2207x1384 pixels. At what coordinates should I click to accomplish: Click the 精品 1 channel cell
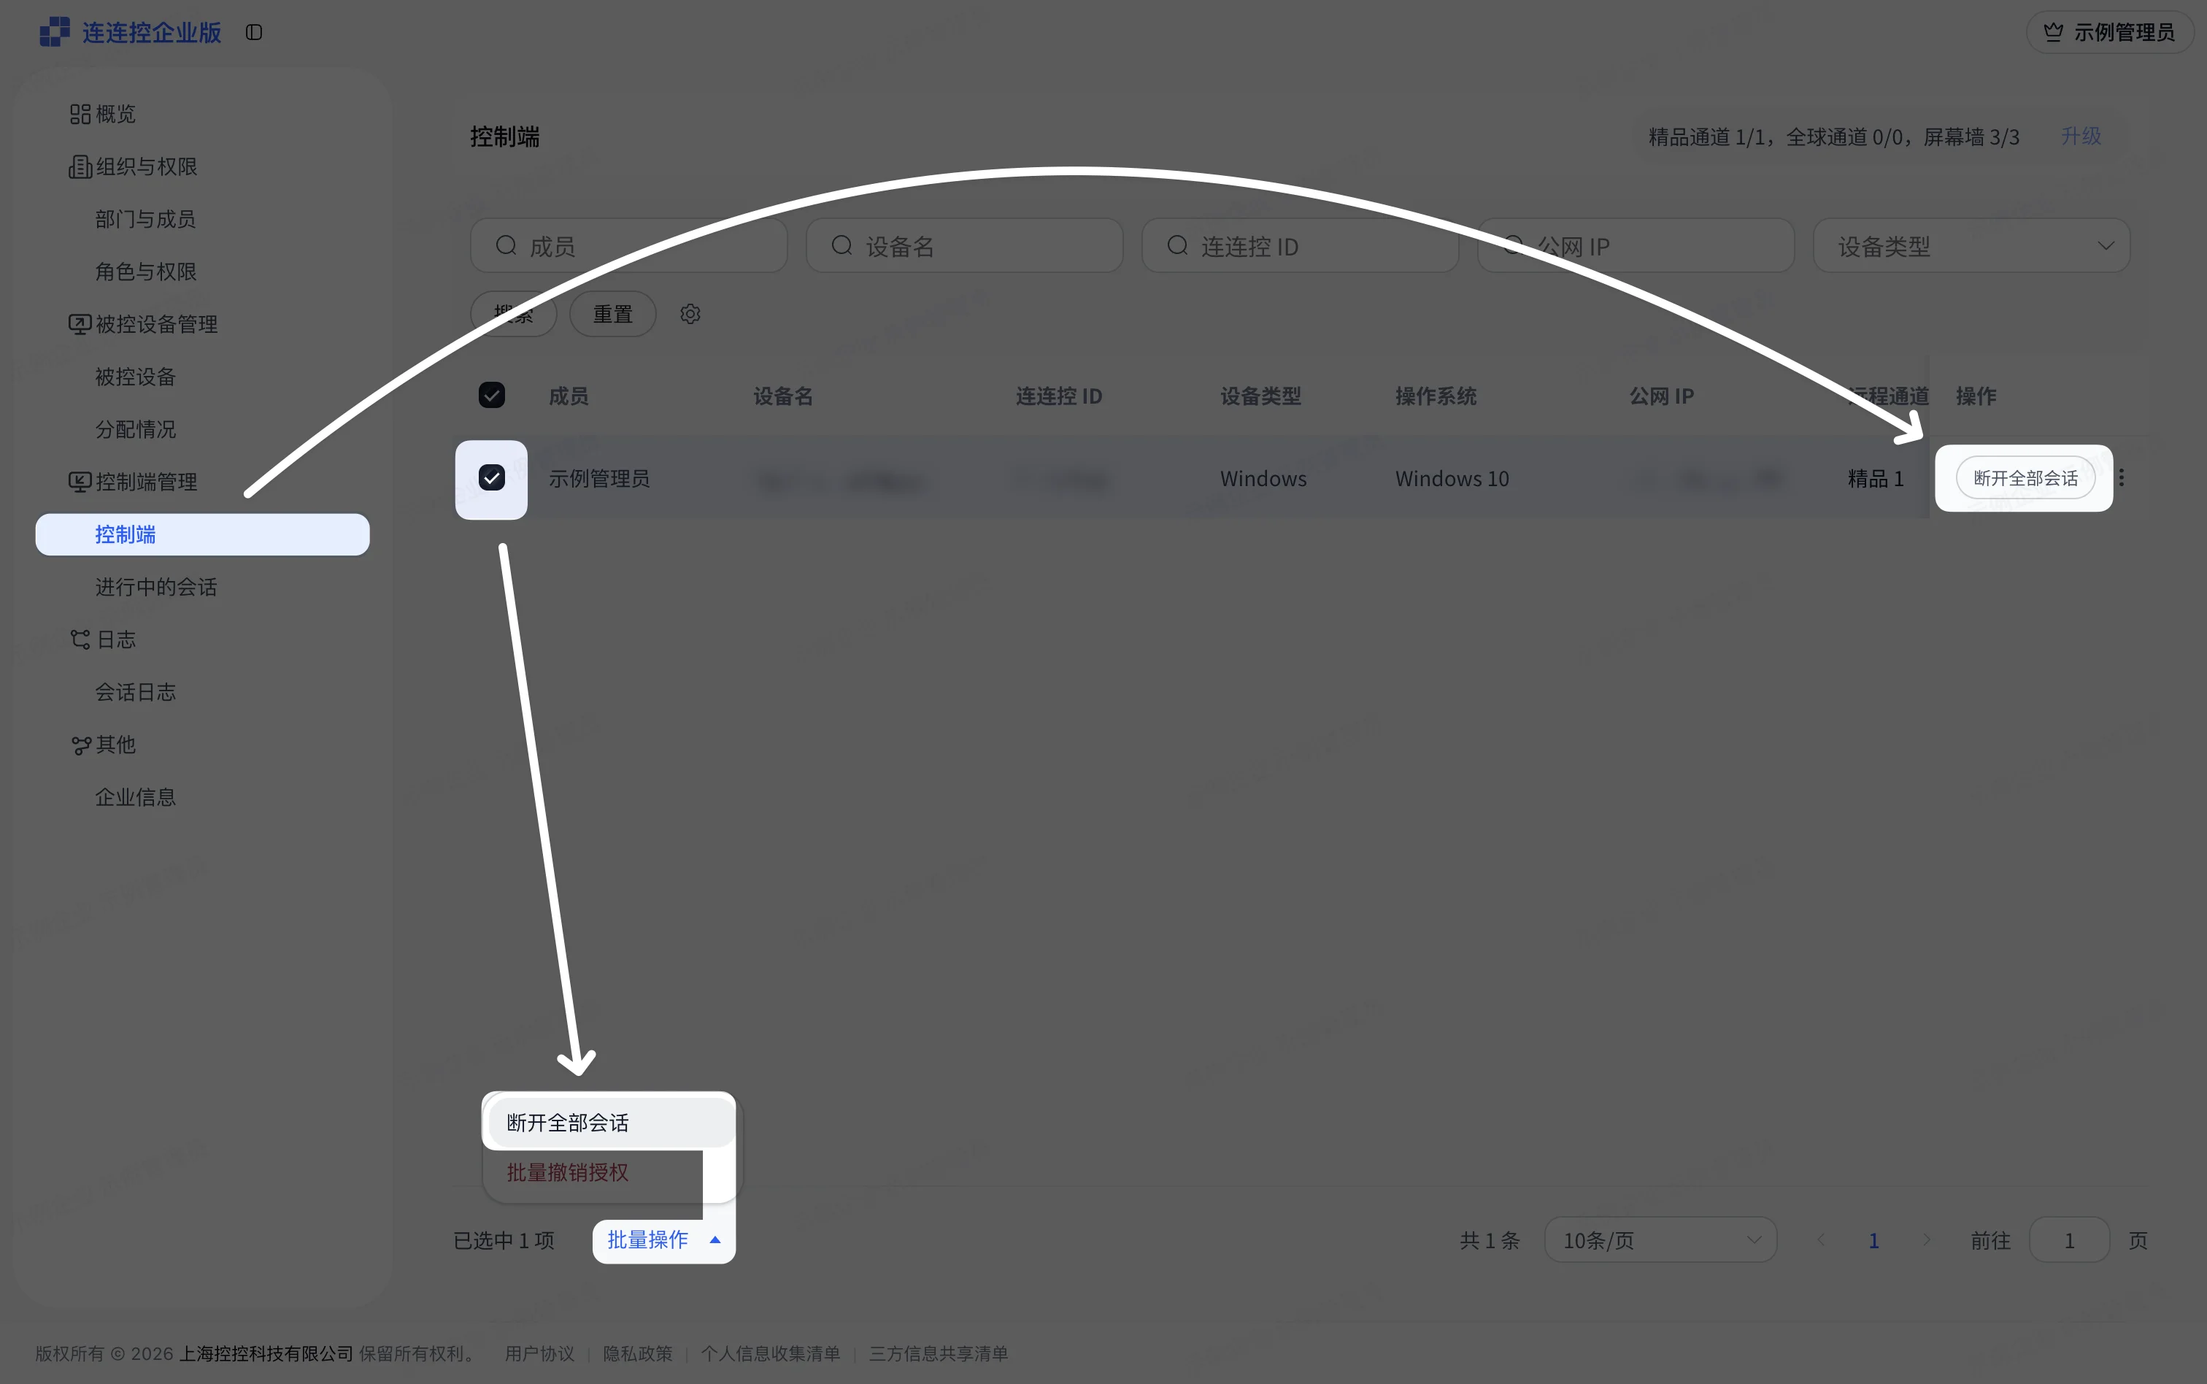pyautogui.click(x=1876, y=479)
